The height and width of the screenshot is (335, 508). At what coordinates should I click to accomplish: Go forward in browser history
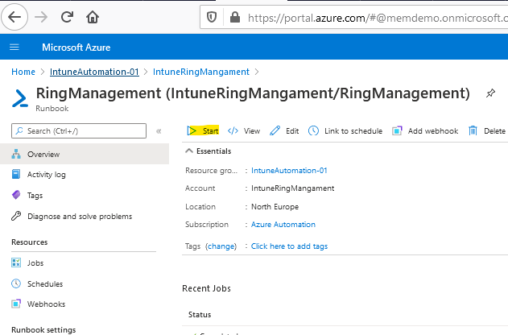pyautogui.click(x=41, y=17)
